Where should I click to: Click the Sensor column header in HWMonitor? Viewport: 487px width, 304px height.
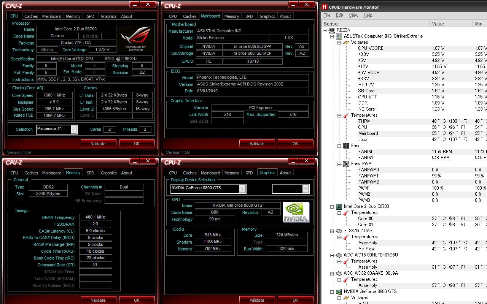point(375,24)
